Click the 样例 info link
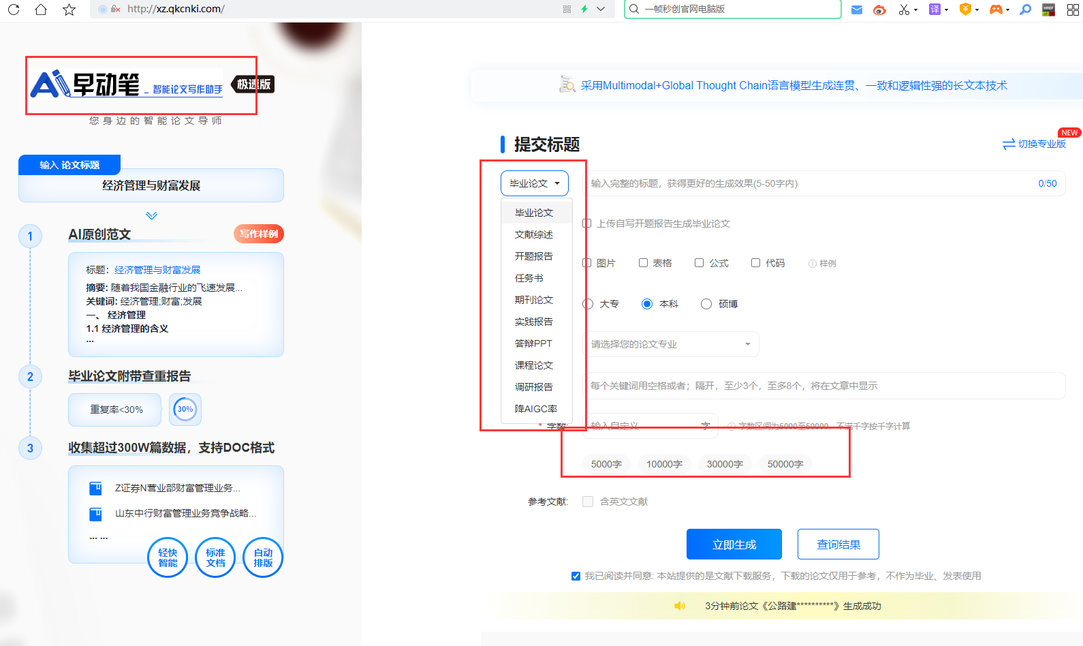Image resolution: width=1083 pixels, height=646 pixels. coord(822,264)
